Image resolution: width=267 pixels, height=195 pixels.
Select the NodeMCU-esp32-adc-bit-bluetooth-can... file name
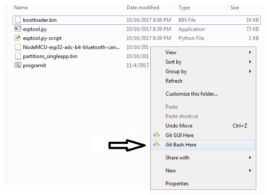tap(72, 47)
